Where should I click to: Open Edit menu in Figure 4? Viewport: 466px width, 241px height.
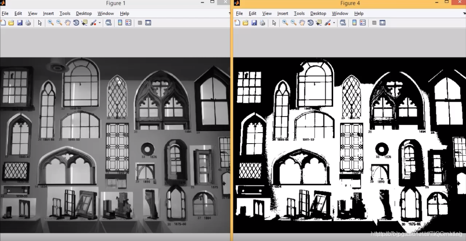253,13
